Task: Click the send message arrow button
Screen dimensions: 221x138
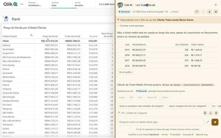Action: coord(215,122)
